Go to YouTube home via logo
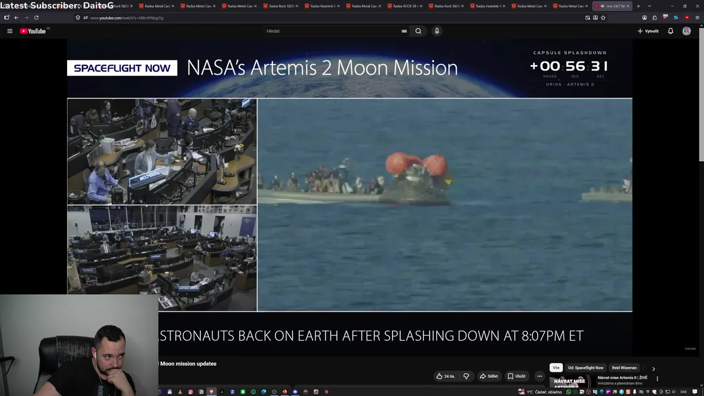Image resolution: width=704 pixels, height=396 pixels. point(34,31)
